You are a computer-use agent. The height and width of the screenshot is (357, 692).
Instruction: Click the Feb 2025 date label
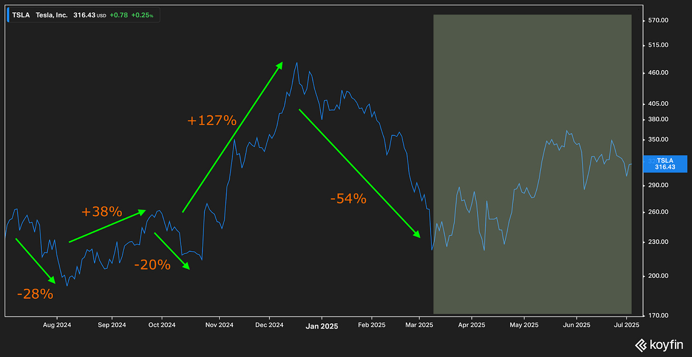(x=372, y=325)
